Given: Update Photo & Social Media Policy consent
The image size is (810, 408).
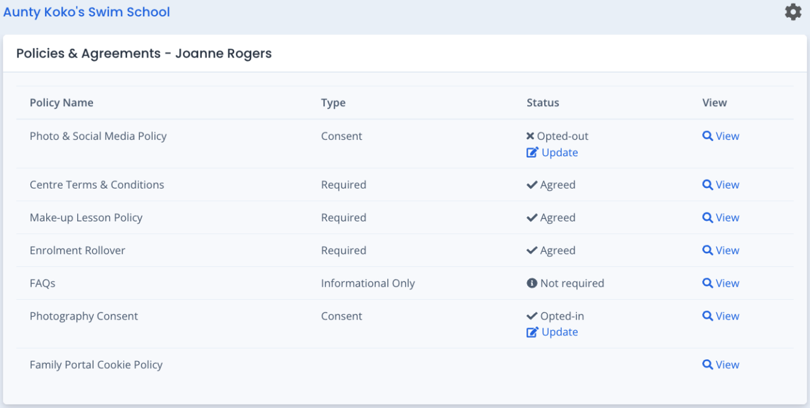Looking at the screenshot, I should (x=559, y=152).
